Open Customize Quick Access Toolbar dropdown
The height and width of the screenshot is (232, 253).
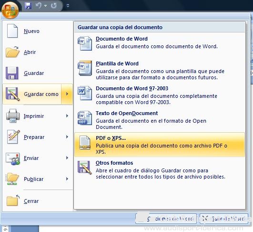tap(68, 6)
